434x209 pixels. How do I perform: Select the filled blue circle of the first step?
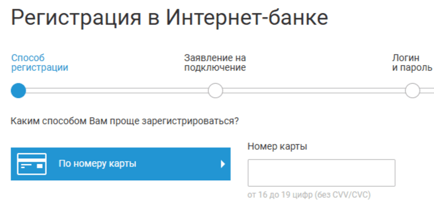18,90
